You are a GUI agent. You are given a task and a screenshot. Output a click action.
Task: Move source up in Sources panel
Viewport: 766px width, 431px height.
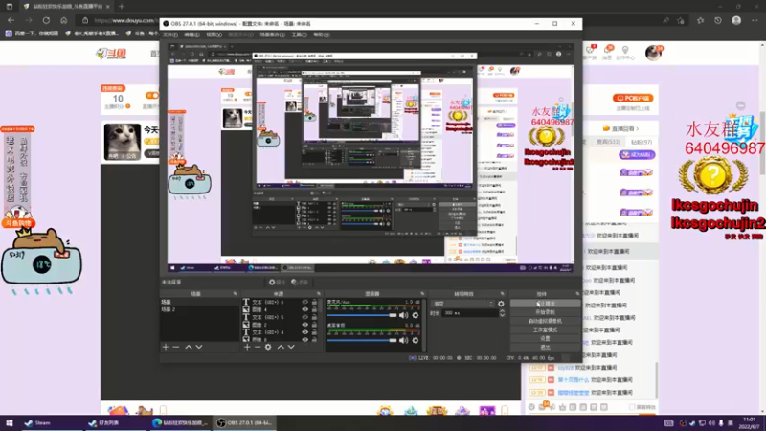click(281, 347)
